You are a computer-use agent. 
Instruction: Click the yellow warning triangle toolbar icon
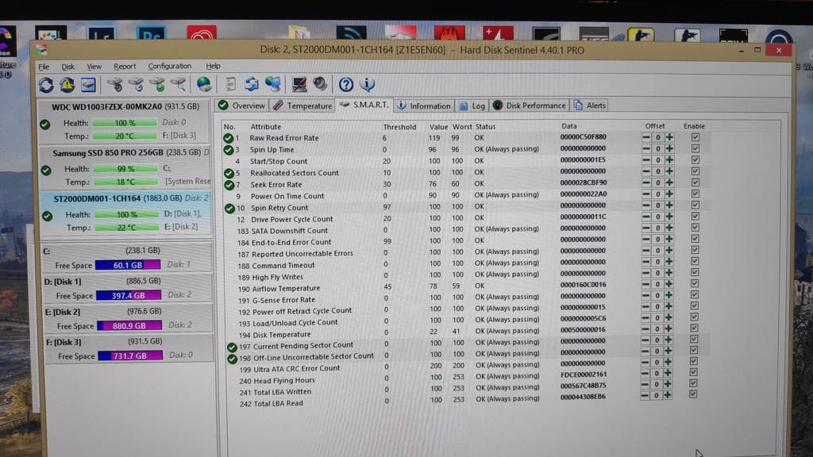[x=67, y=84]
